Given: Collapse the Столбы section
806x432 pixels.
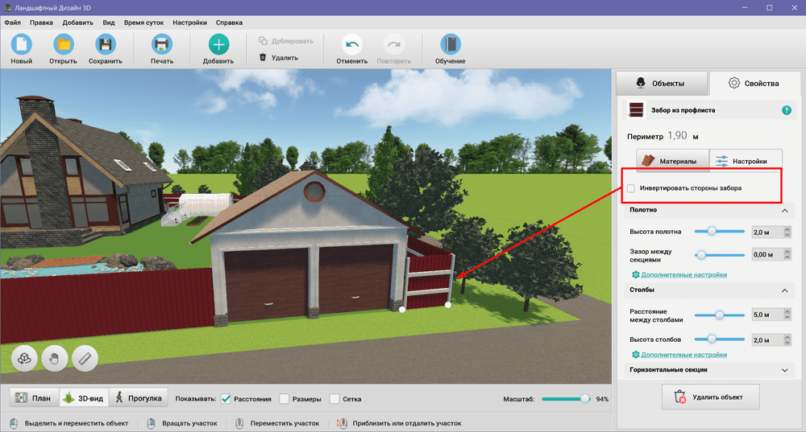Looking at the screenshot, I should point(785,290).
